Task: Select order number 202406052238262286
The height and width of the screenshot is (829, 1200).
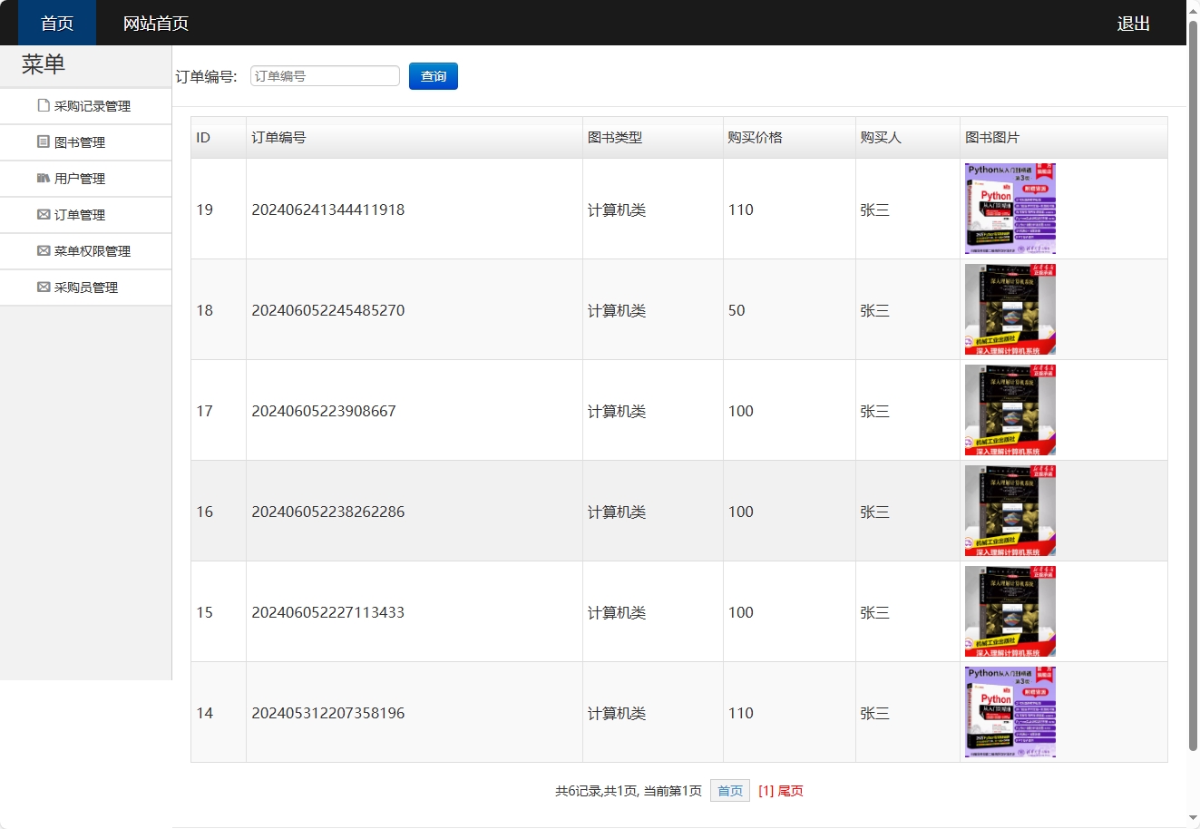Action: click(328, 512)
